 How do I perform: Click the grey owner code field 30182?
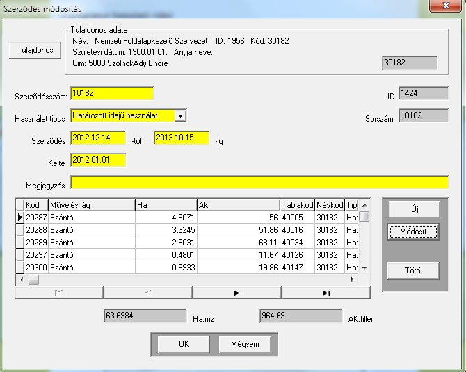click(x=410, y=63)
